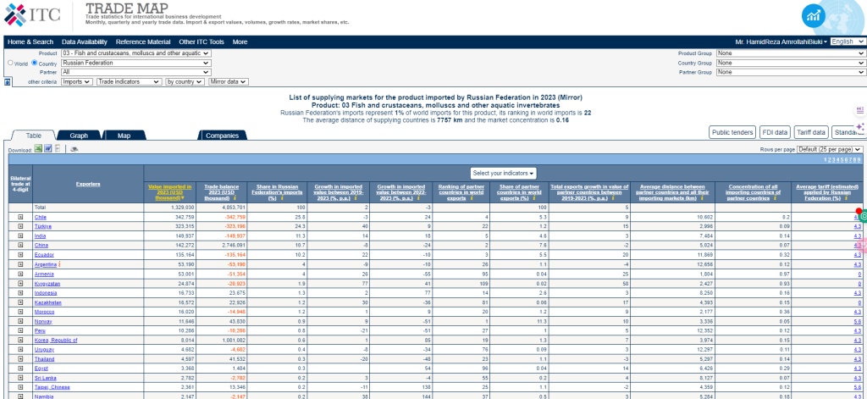Download the table as Word document

48,149
